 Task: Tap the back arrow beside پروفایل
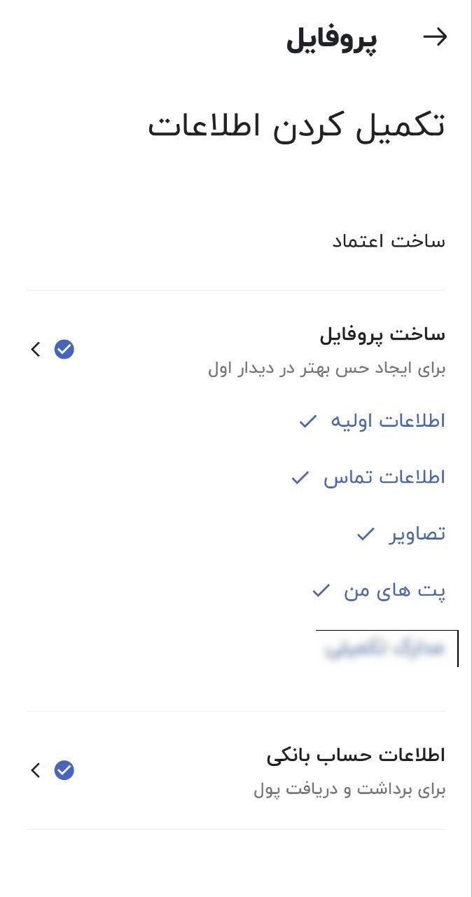435,37
